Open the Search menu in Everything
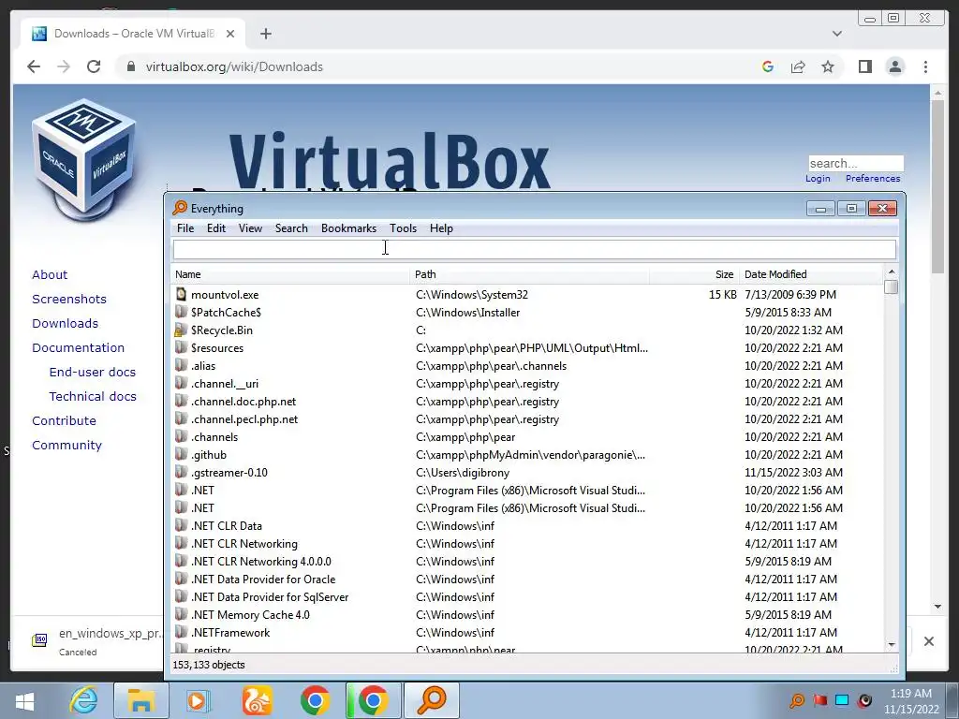 [x=291, y=228]
